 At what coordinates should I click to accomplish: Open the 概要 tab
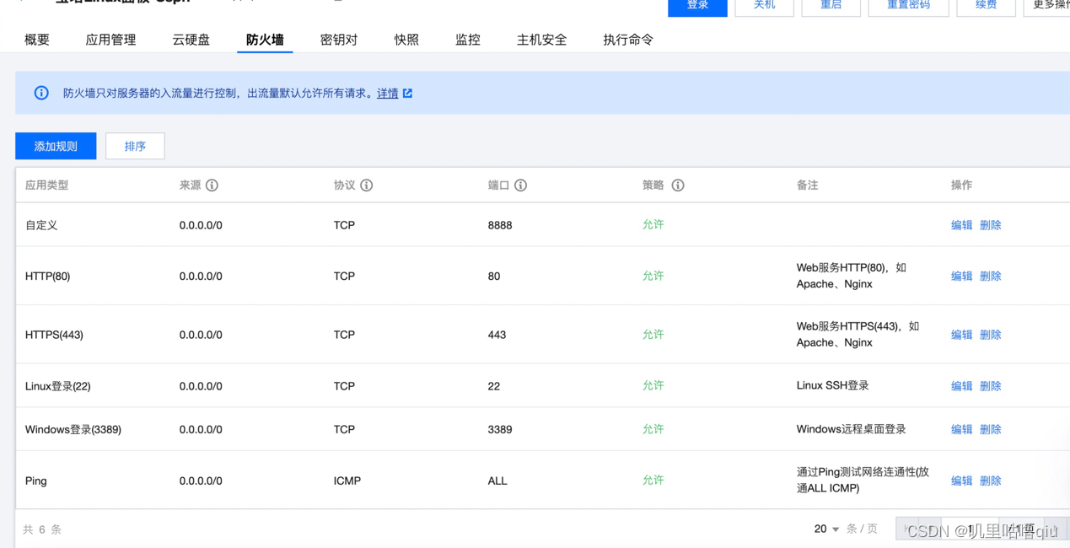click(37, 40)
